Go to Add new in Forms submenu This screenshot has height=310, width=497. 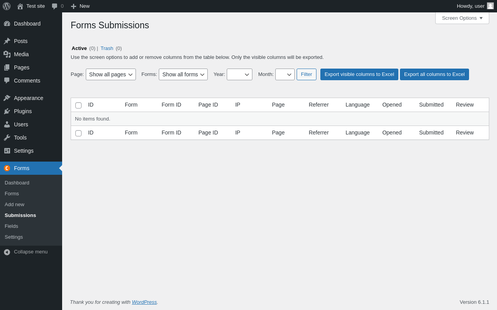[x=14, y=204]
